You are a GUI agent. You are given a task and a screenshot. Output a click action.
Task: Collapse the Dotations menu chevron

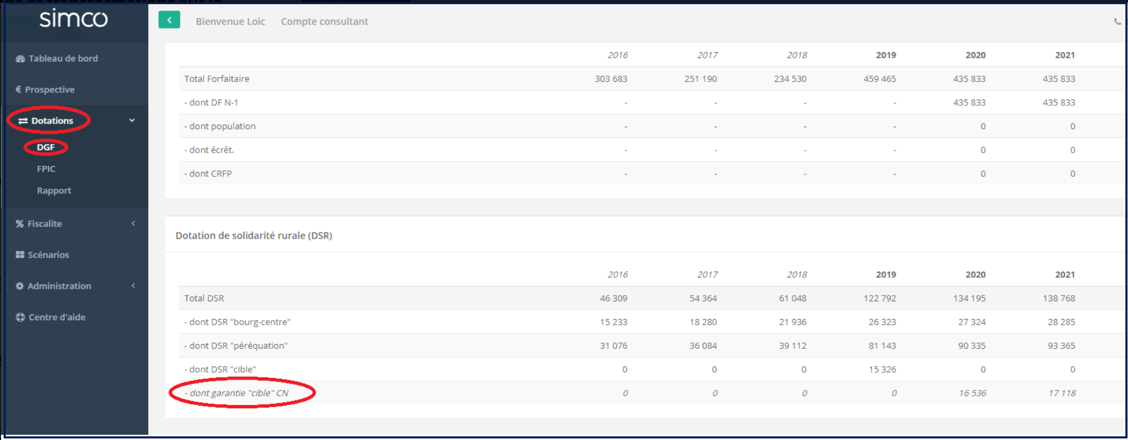pyautogui.click(x=132, y=120)
